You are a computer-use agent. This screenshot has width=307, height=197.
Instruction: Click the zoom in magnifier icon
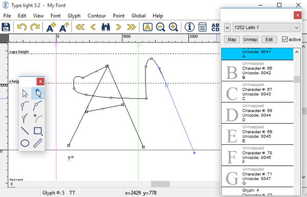(x=173, y=27)
